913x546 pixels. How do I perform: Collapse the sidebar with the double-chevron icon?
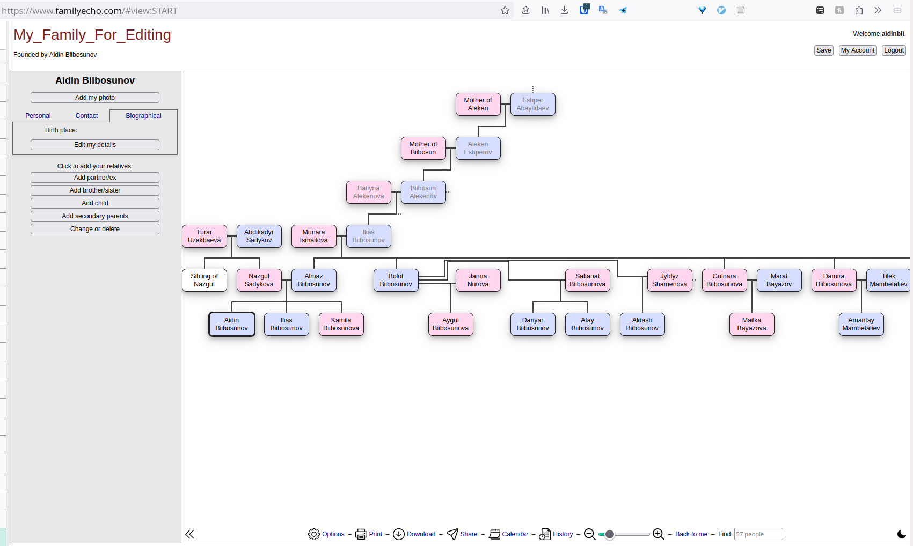(189, 534)
